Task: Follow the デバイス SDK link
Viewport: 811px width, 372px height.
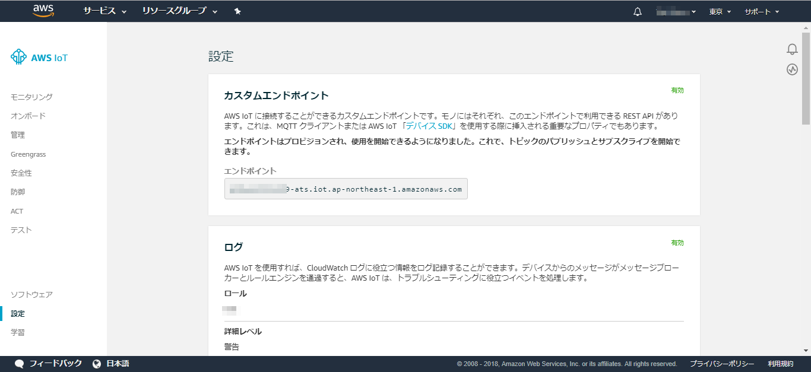Action: click(429, 126)
